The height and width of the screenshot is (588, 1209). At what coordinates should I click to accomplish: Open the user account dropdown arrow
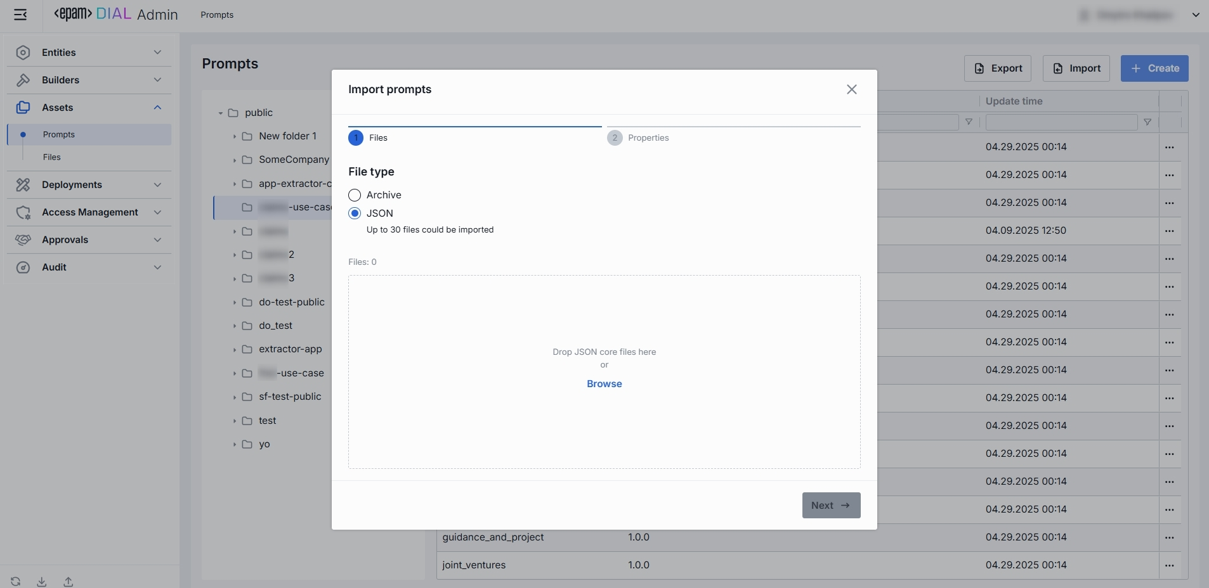tap(1196, 15)
